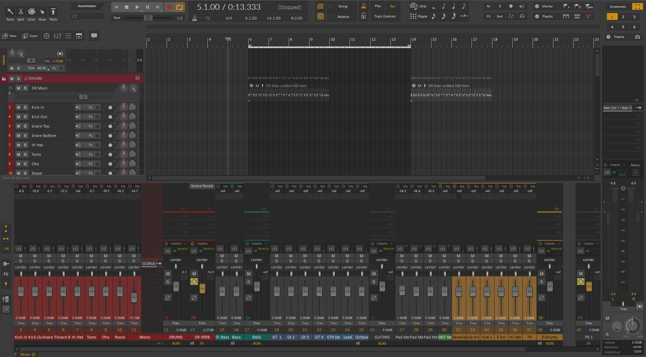Click the playback Rate slider
The width and height of the screenshot is (646, 357).
click(148, 18)
